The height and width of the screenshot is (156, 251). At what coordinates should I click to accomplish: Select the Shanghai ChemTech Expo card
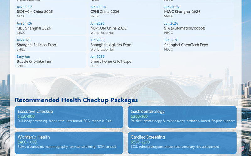tap(198, 44)
